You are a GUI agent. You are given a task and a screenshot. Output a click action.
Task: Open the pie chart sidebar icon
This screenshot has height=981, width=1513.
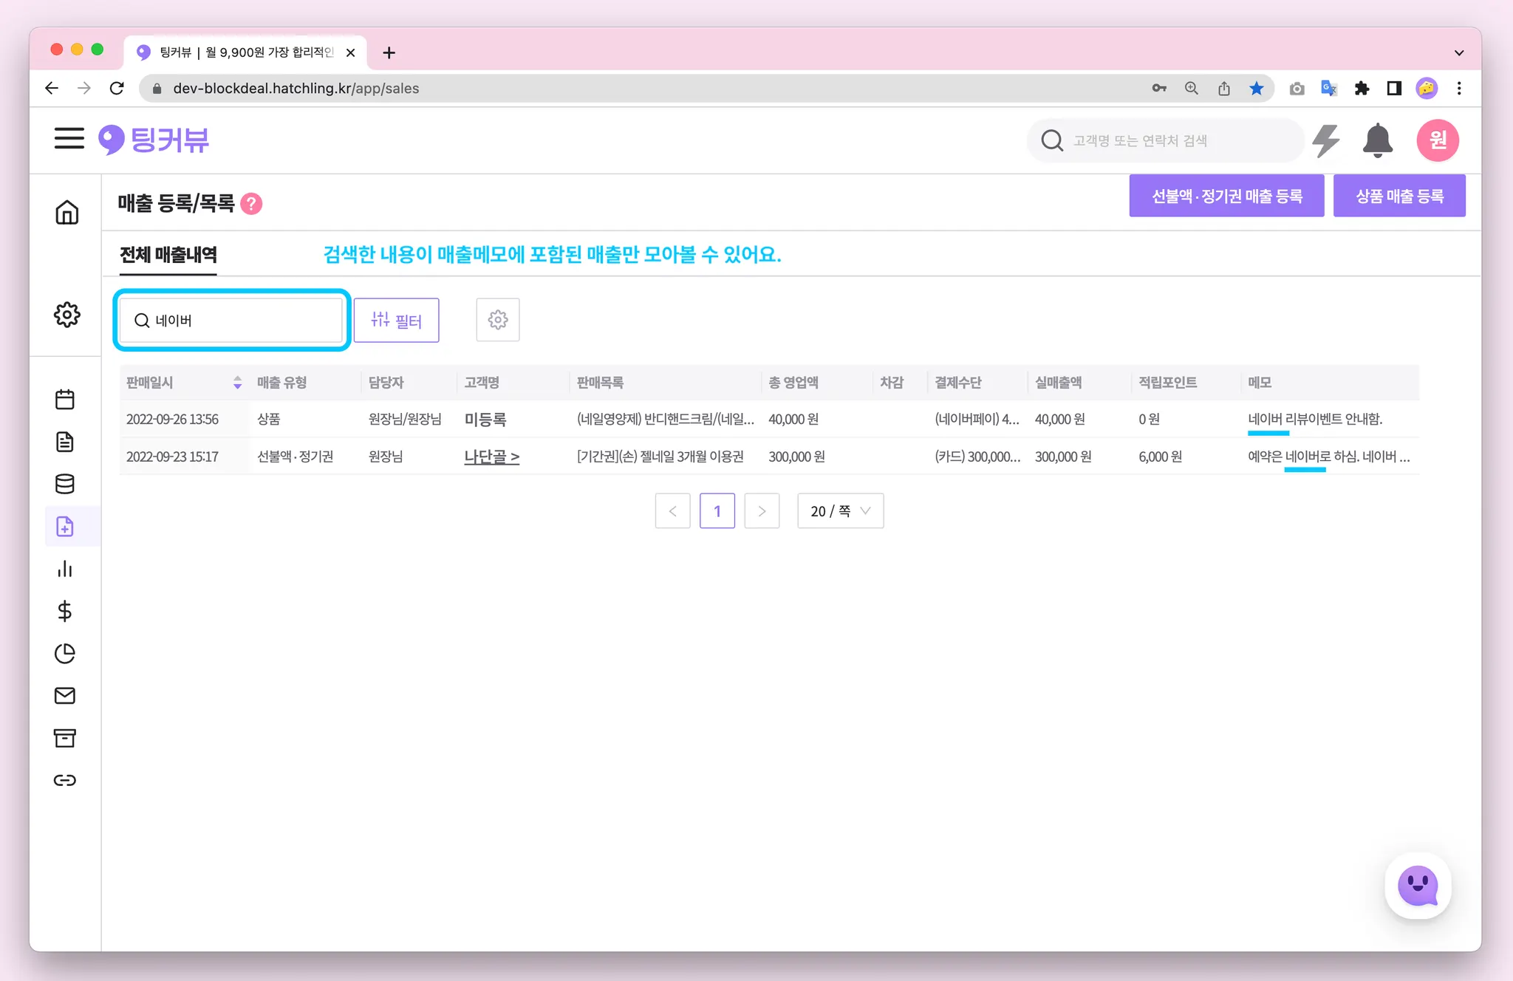(65, 654)
